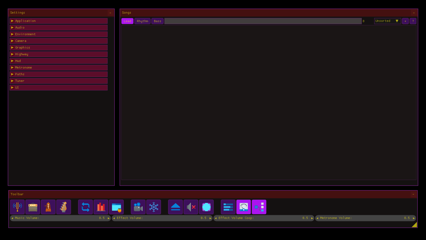Collapse the Toolbar panel
The image size is (426, 240).
tap(413, 194)
